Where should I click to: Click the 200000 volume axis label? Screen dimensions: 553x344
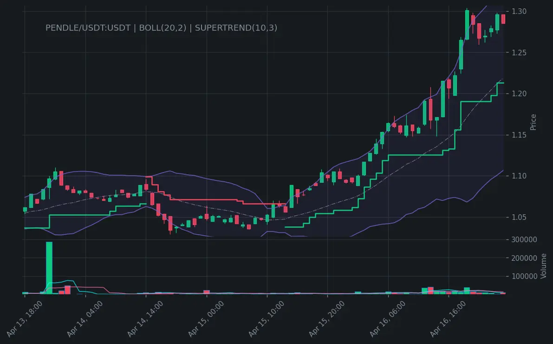click(x=524, y=258)
